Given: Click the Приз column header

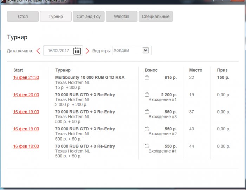Looking at the screenshot, I should (222, 70).
